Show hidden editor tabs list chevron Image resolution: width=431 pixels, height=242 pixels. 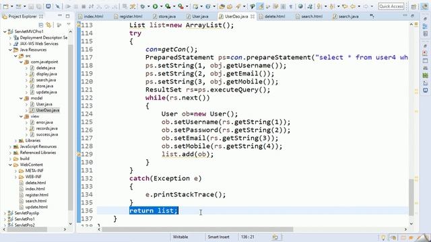(x=372, y=16)
